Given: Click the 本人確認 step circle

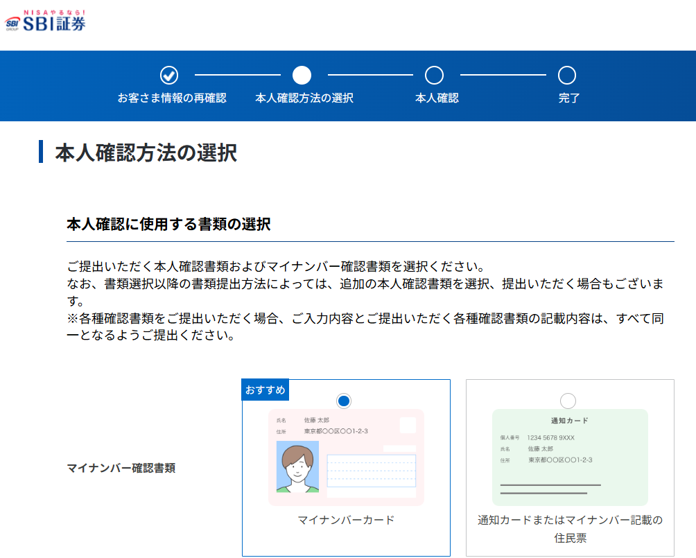Looking at the screenshot, I should click(434, 75).
